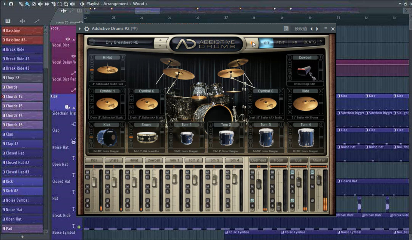Screen dimensions: 412x240
Task: Select the Draw pencil tool in playlist toolbar
Action: tap(21, 4)
